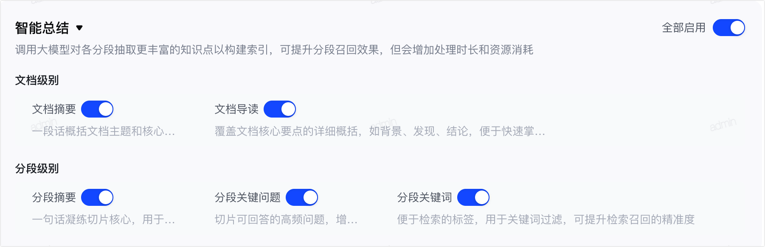
Task: Switch off the 分段摘要 toggle
Action: pos(97,197)
